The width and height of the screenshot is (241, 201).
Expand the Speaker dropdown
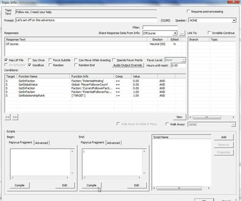234,20
